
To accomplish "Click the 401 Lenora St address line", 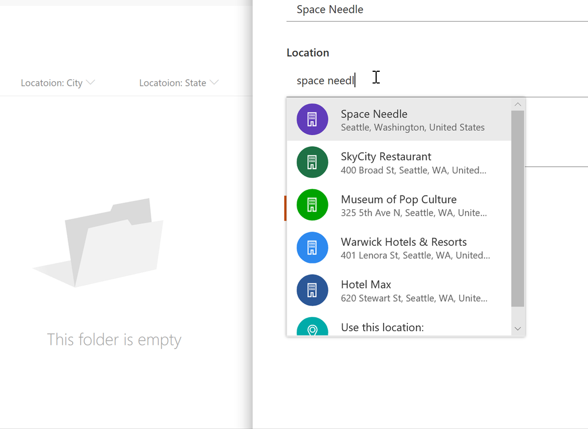I will pos(415,256).
